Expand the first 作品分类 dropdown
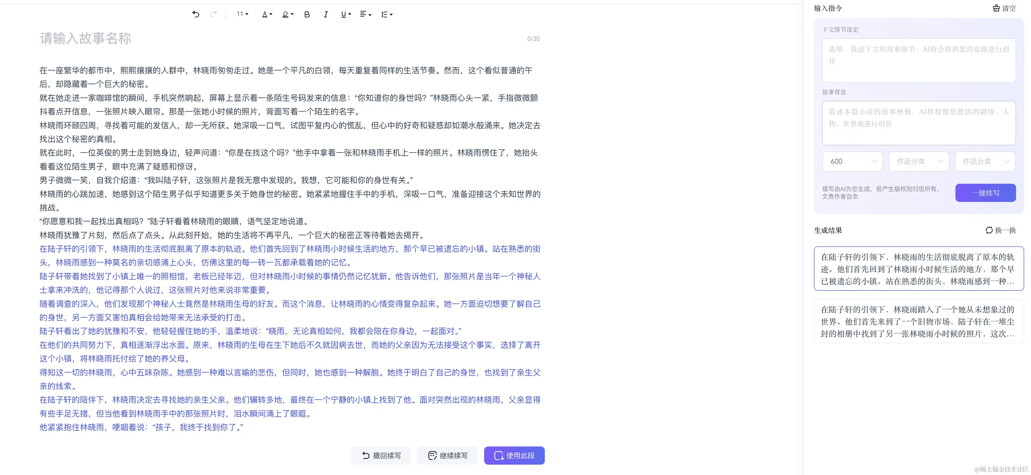This screenshot has height=475, width=1031. 918,161
